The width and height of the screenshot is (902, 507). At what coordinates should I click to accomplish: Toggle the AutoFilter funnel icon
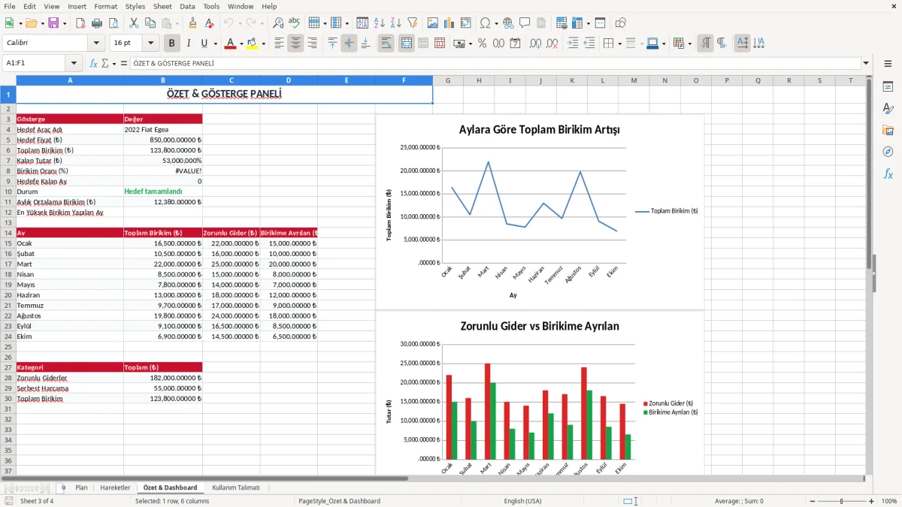tap(412, 23)
